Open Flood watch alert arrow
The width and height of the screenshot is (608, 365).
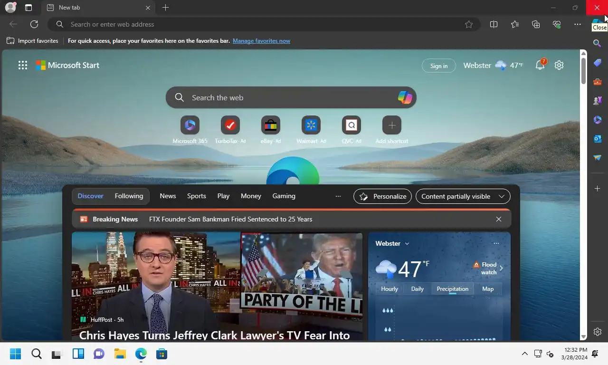(x=501, y=269)
